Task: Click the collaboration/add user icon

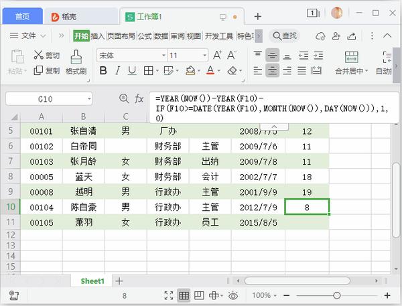Action: [x=336, y=36]
